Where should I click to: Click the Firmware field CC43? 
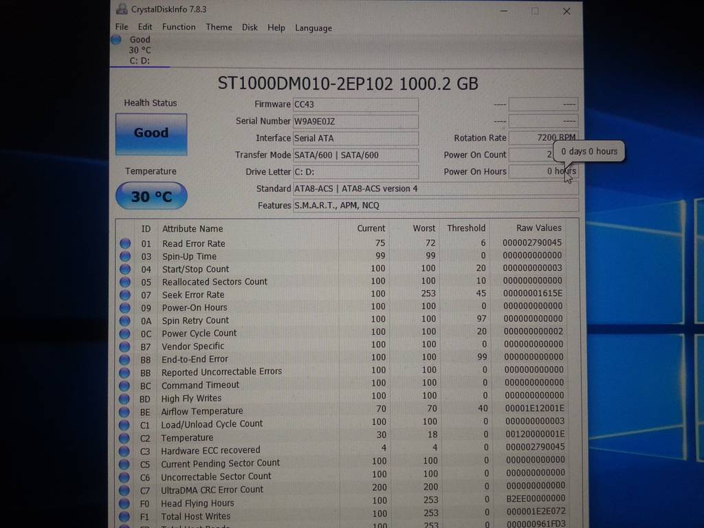click(355, 104)
